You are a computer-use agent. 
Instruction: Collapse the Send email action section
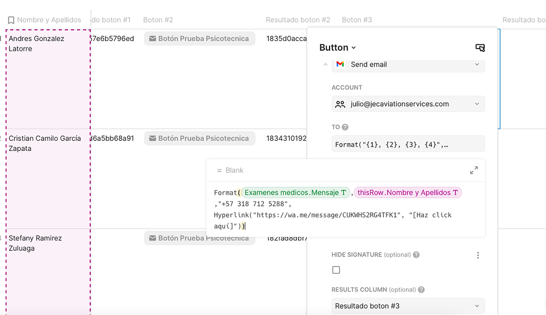coord(326,64)
